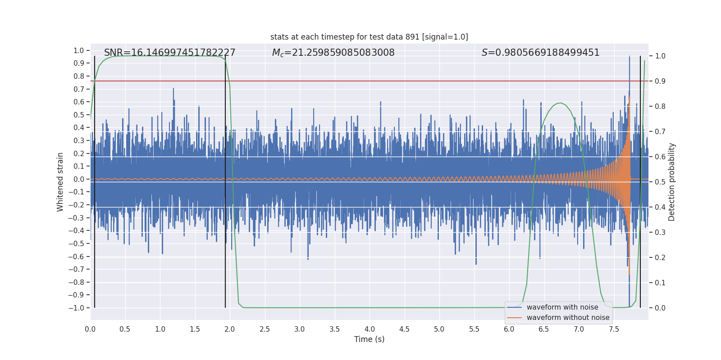The height and width of the screenshot is (360, 721).
Task: Click the green curve's peak near 6.7 seconds
Action: point(559,103)
